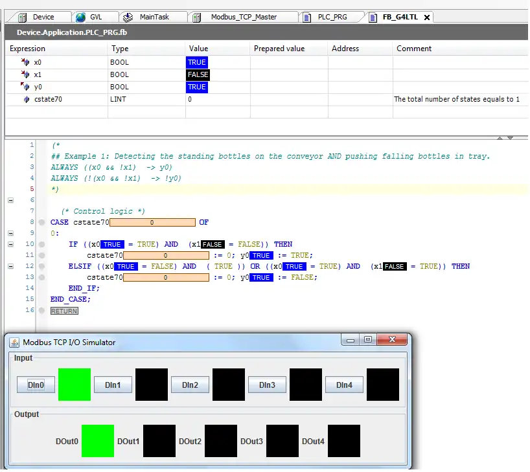Click the globe icon on the GVL tab
The image size is (530, 472).
[x=81, y=17]
